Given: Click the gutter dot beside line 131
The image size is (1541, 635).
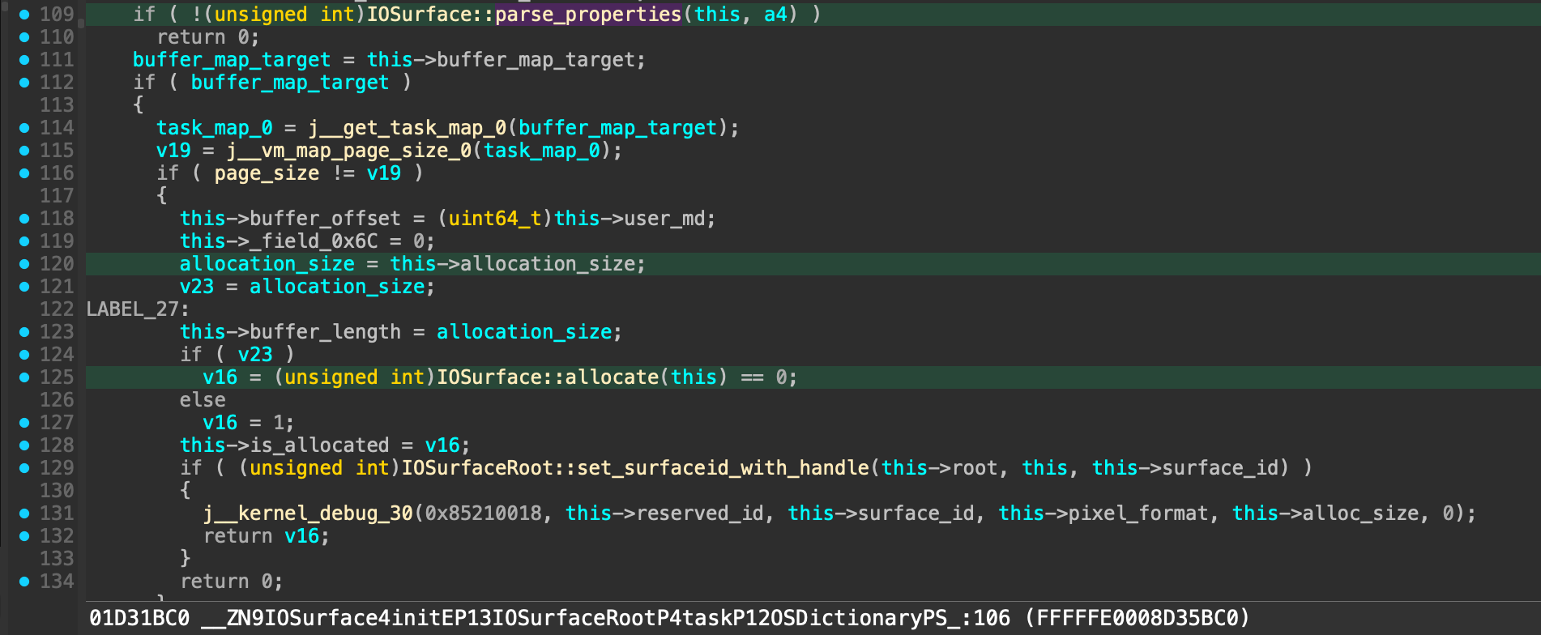Looking at the screenshot, I should coord(24,514).
